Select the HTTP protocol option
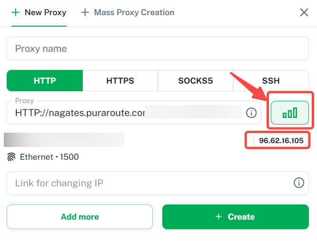 pyautogui.click(x=45, y=81)
